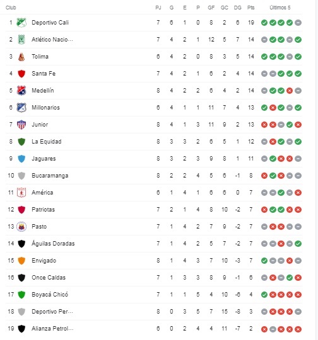Select the Águilas Doradas team name
Screen dimensions: 318x340
pos(53,244)
